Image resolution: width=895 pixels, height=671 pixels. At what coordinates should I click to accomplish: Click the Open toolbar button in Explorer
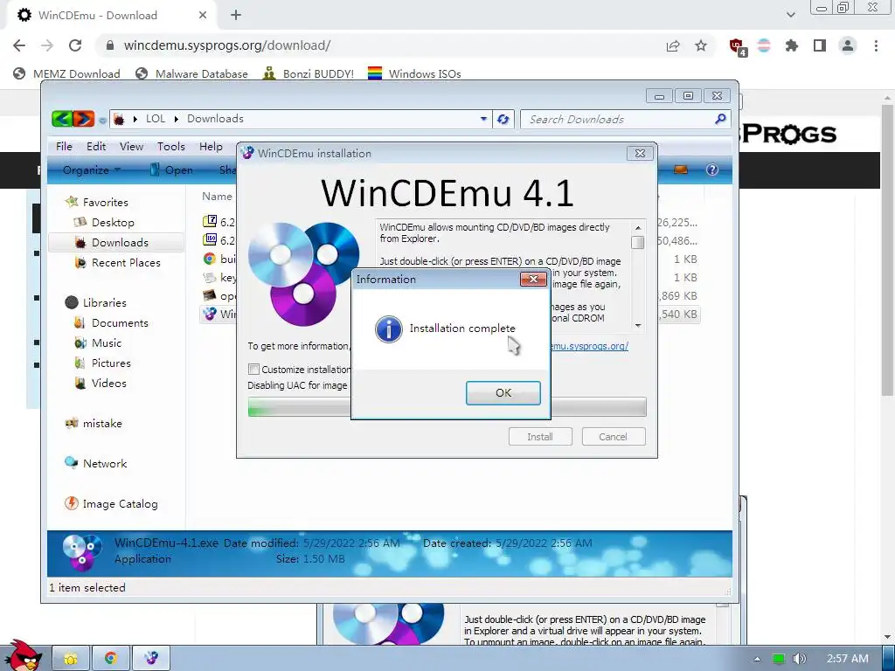click(171, 170)
